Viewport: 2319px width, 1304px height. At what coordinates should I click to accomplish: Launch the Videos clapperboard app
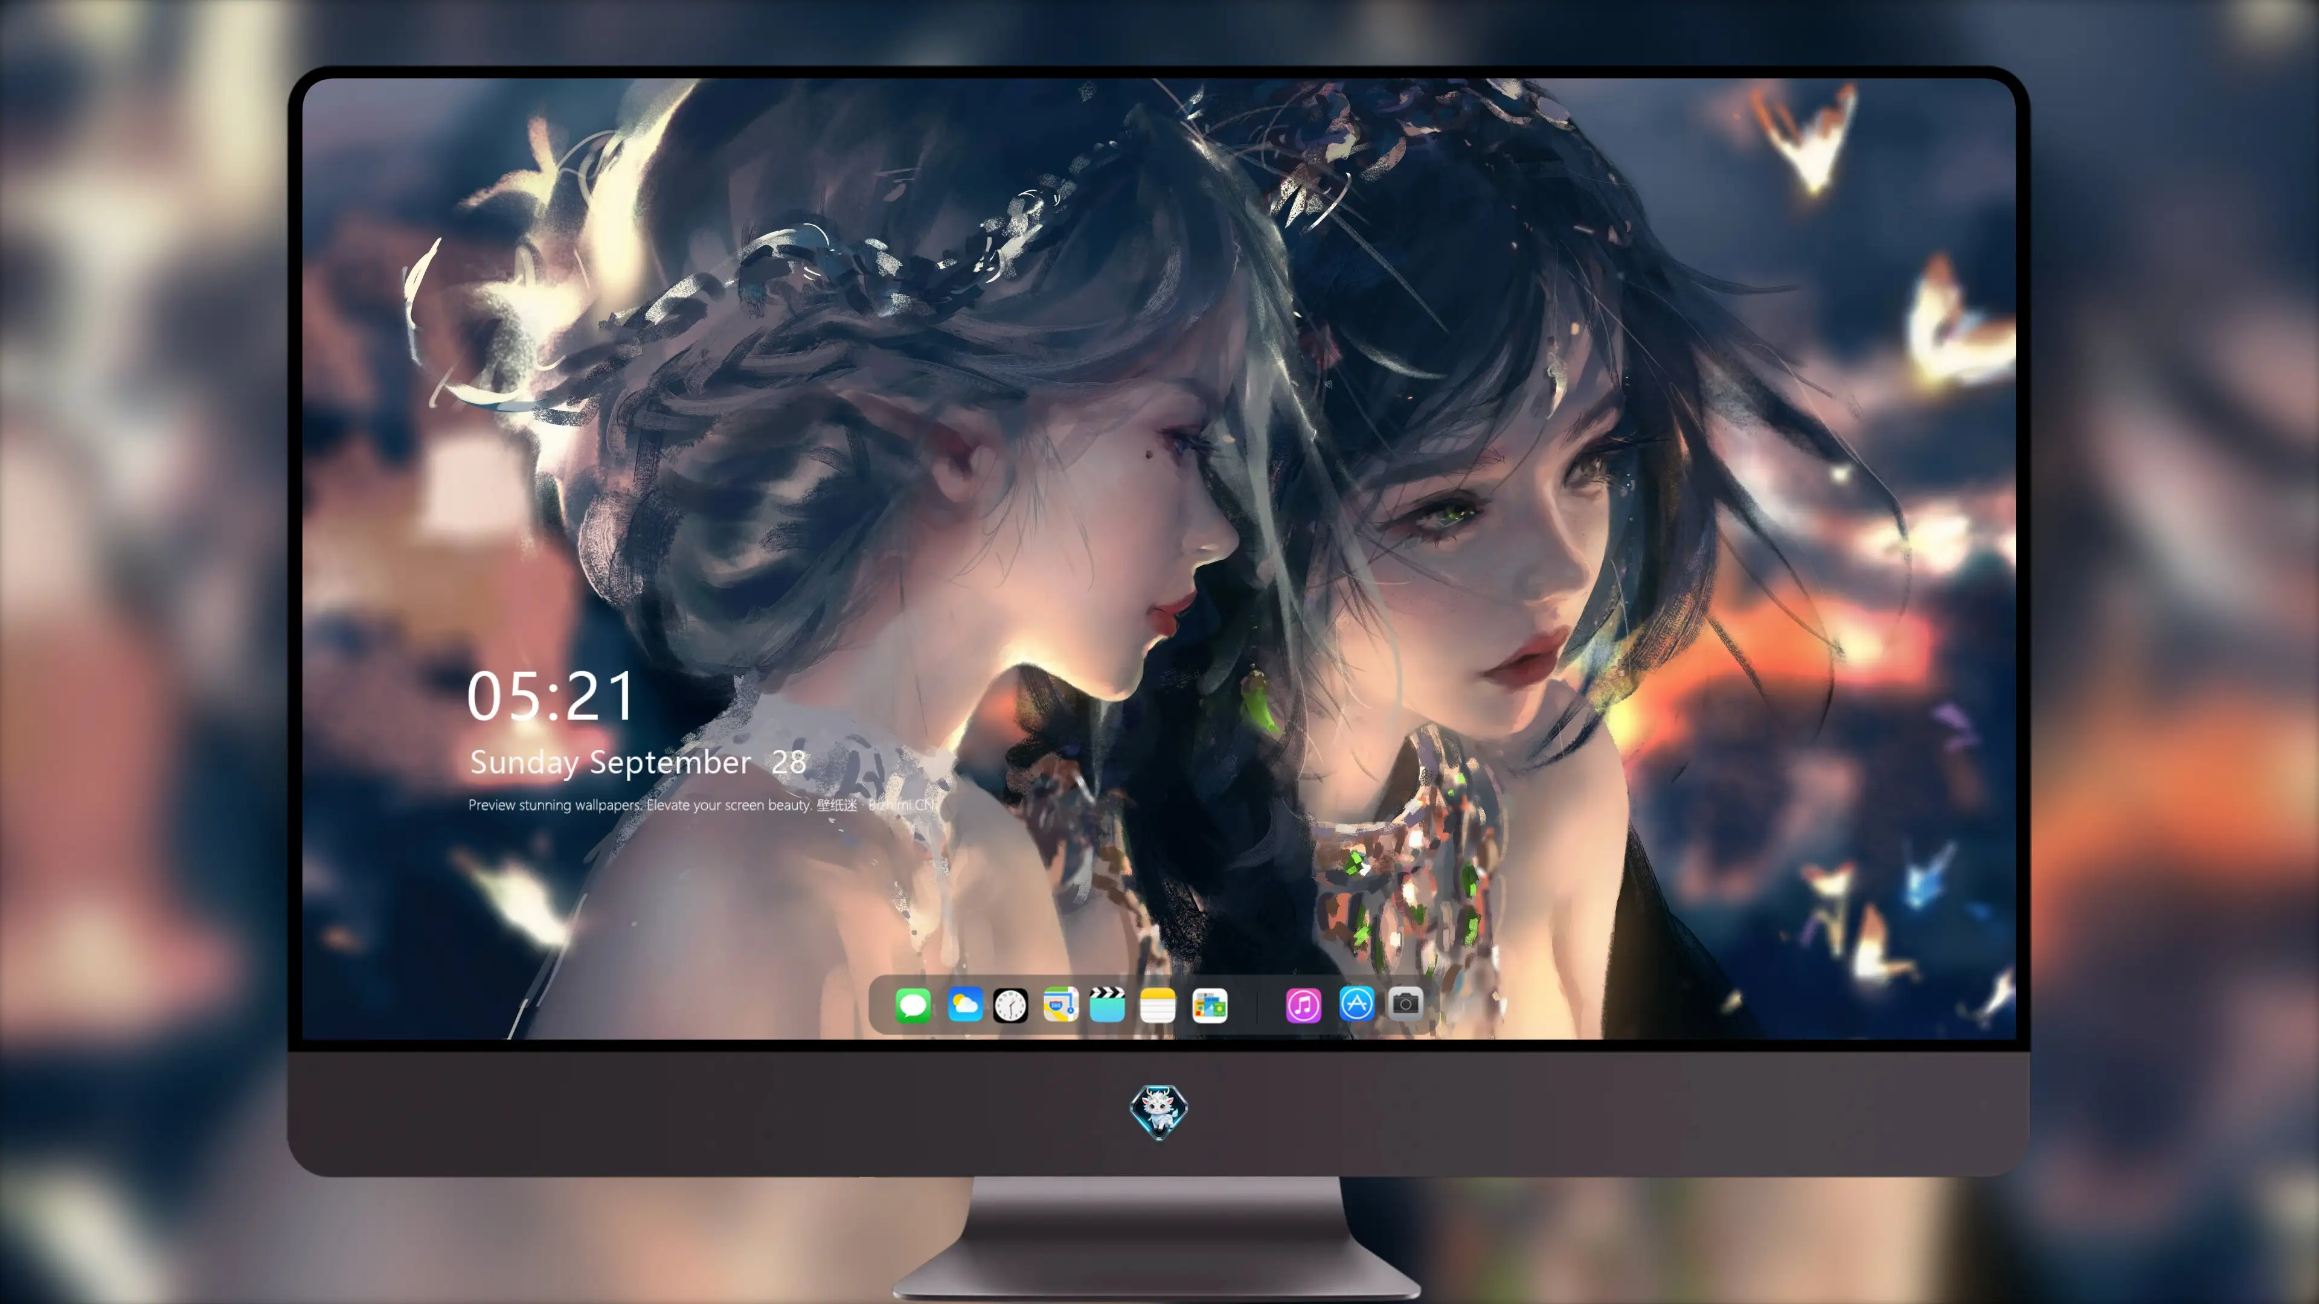[x=1108, y=1005]
